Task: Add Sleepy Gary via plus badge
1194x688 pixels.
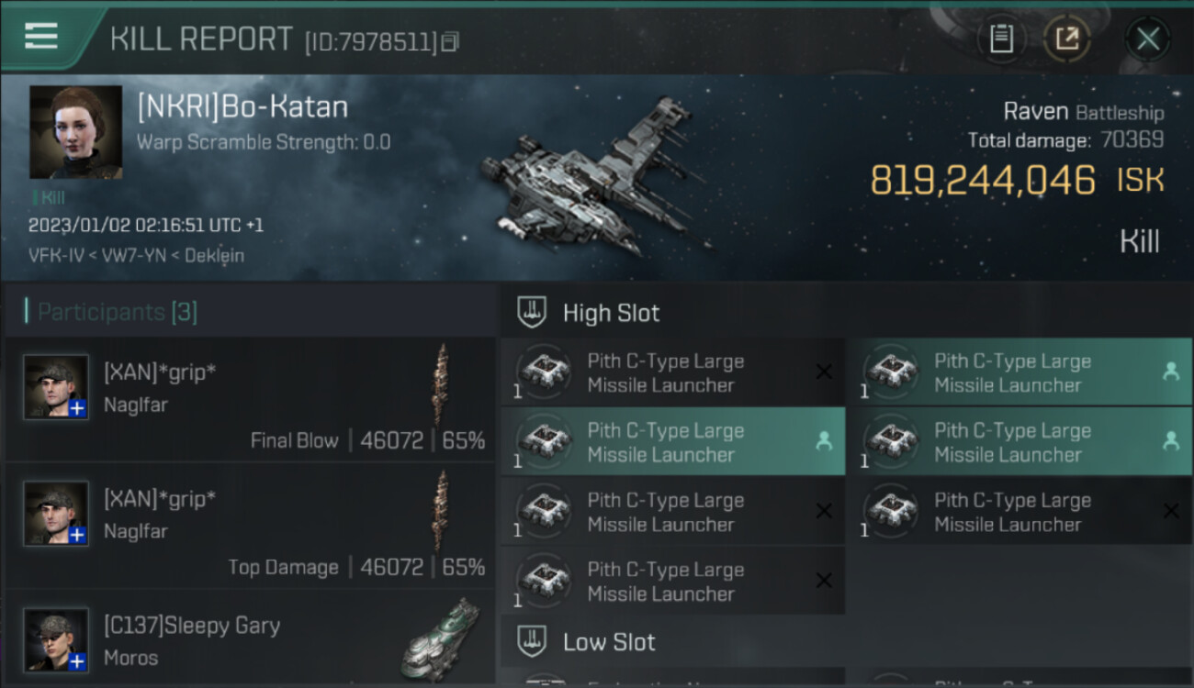Action: pyautogui.click(x=78, y=661)
